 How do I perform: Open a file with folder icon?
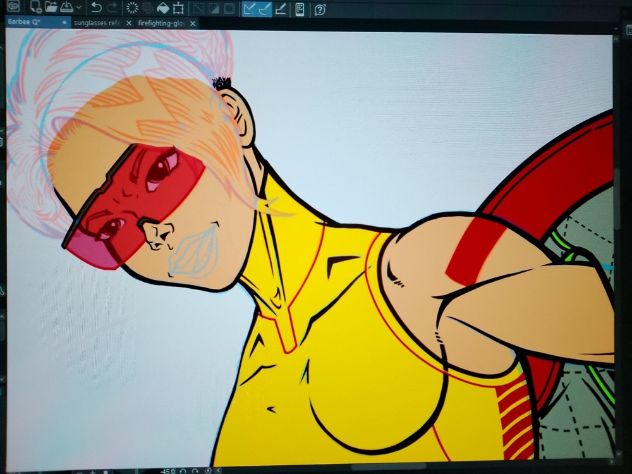[x=51, y=8]
